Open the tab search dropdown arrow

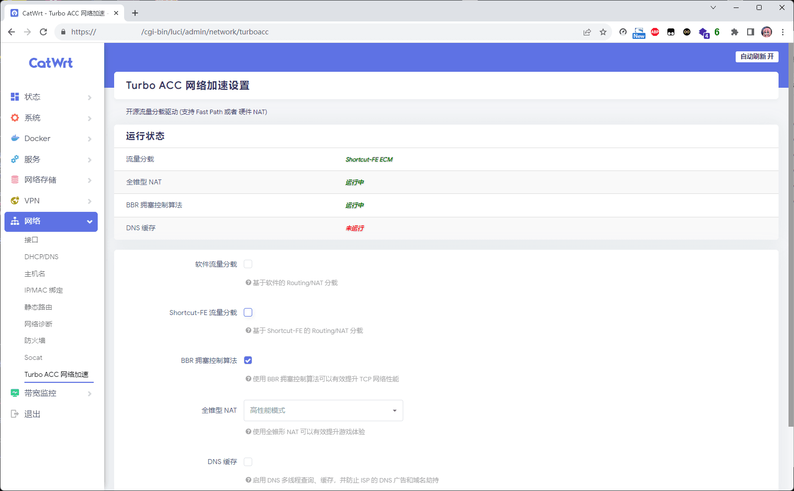[x=713, y=7]
